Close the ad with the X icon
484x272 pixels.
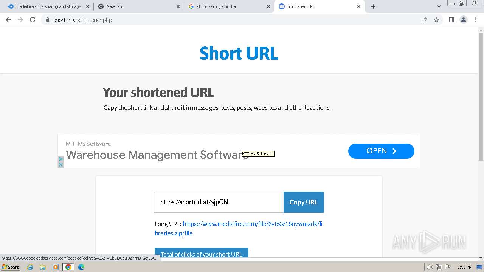pyautogui.click(x=60, y=165)
